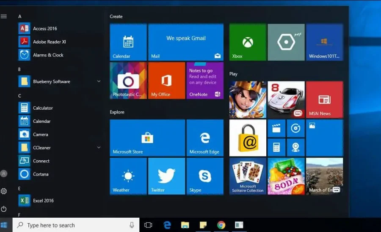Image resolution: width=381 pixels, height=232 pixels.
Task: Open the Weather tile
Action: coord(128,176)
